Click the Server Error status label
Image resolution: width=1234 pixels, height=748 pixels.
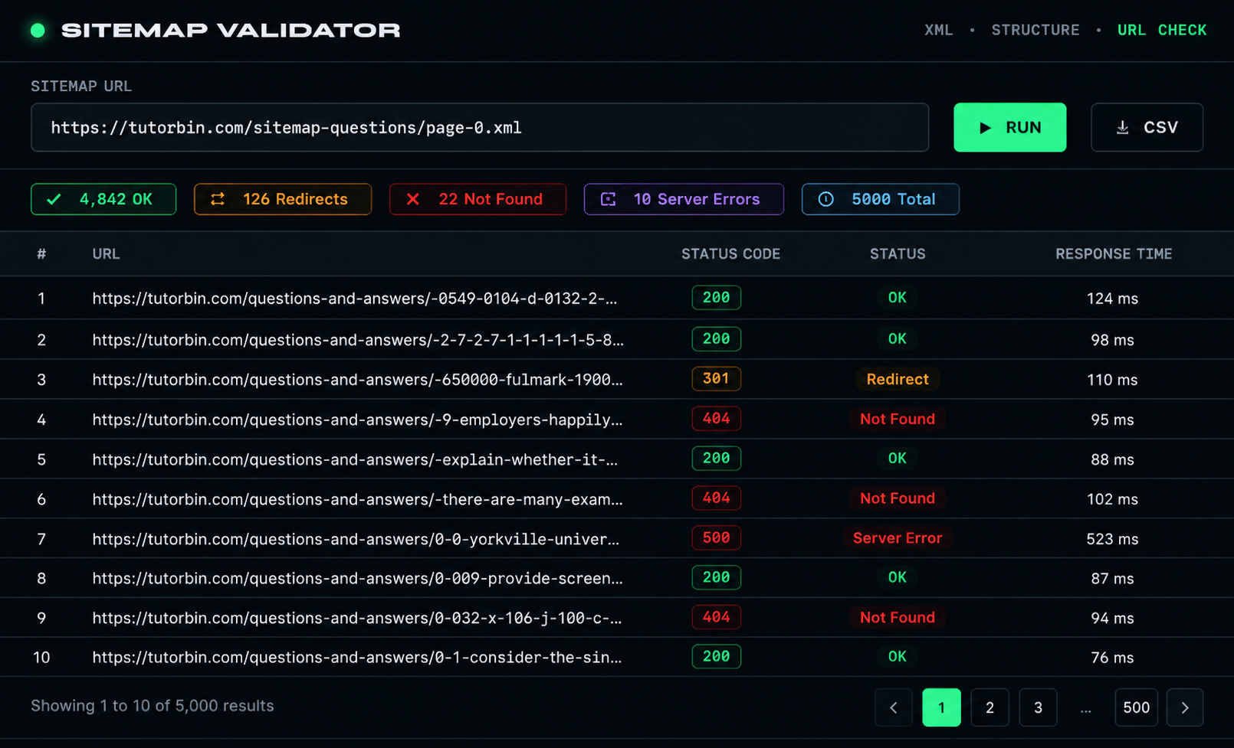click(x=898, y=538)
